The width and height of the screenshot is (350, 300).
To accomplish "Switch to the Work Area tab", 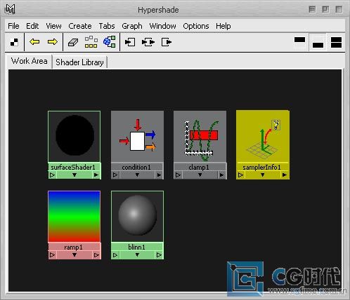I will coord(30,61).
